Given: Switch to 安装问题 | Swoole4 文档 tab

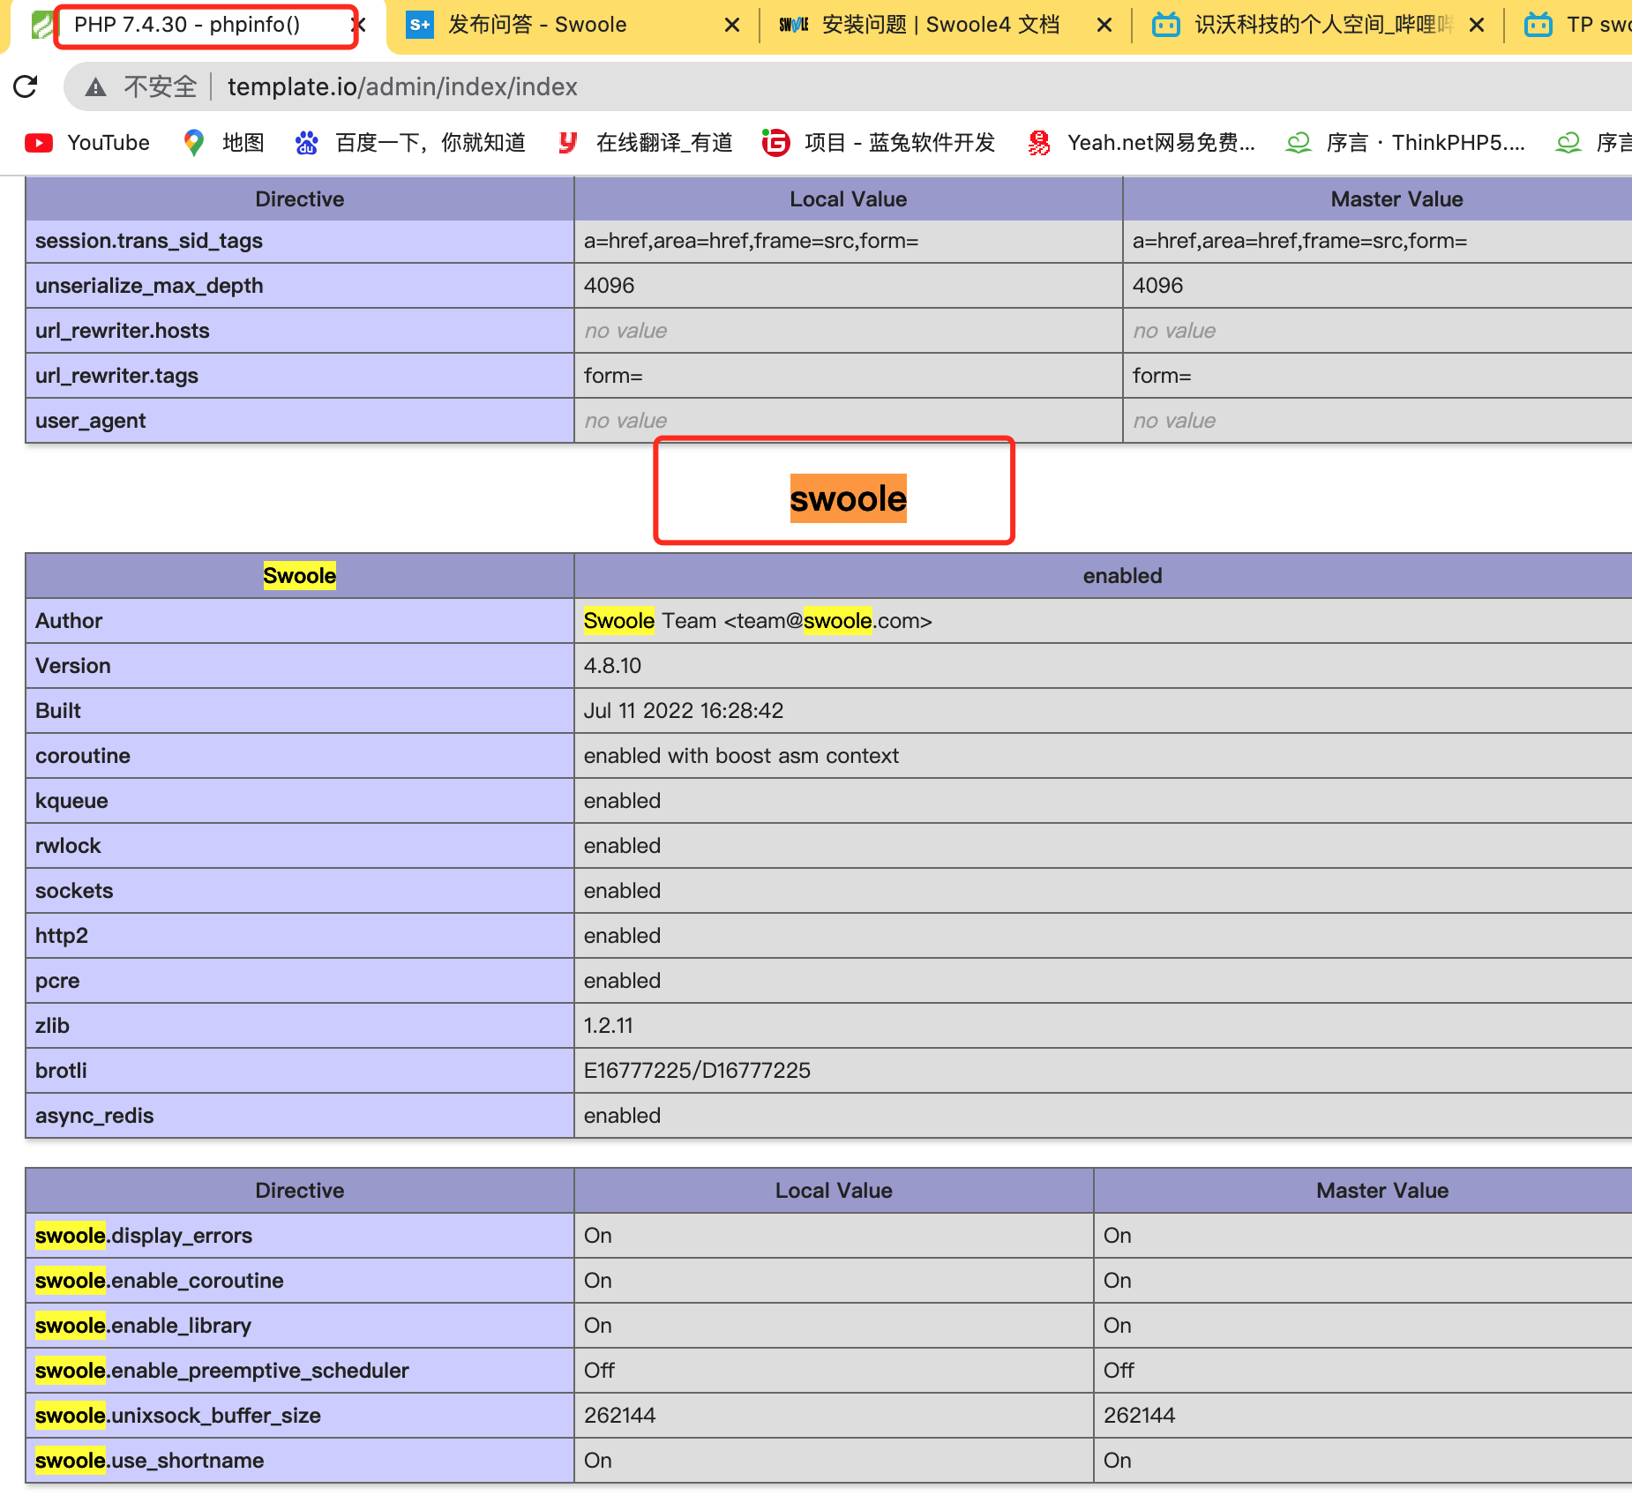Looking at the screenshot, I should [940, 25].
